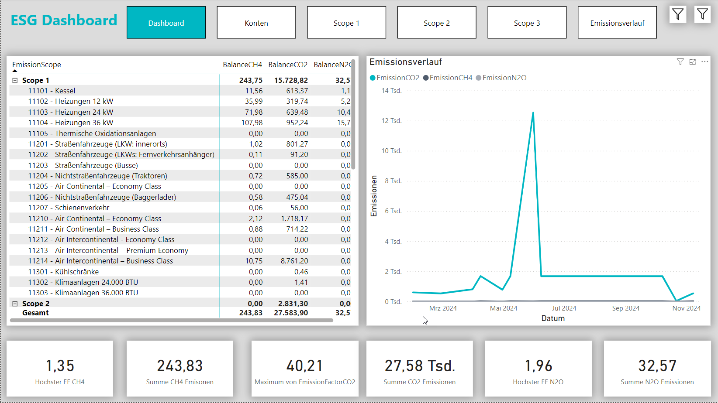
Task: Click the 8.761,20 CO2 cell
Action: 294,261
